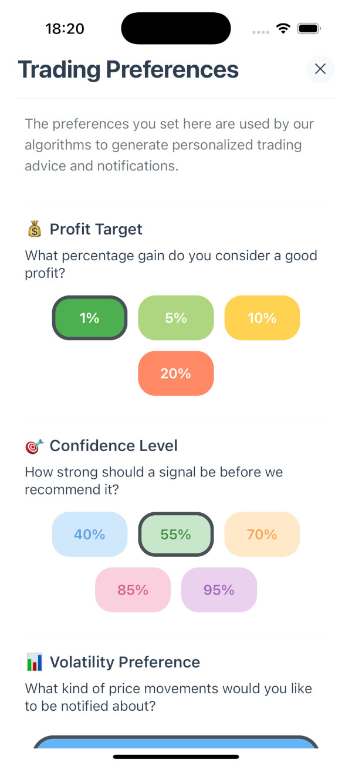The height and width of the screenshot is (766, 352).
Task: Tap the Volatility Preference heading
Action: pos(125,663)
